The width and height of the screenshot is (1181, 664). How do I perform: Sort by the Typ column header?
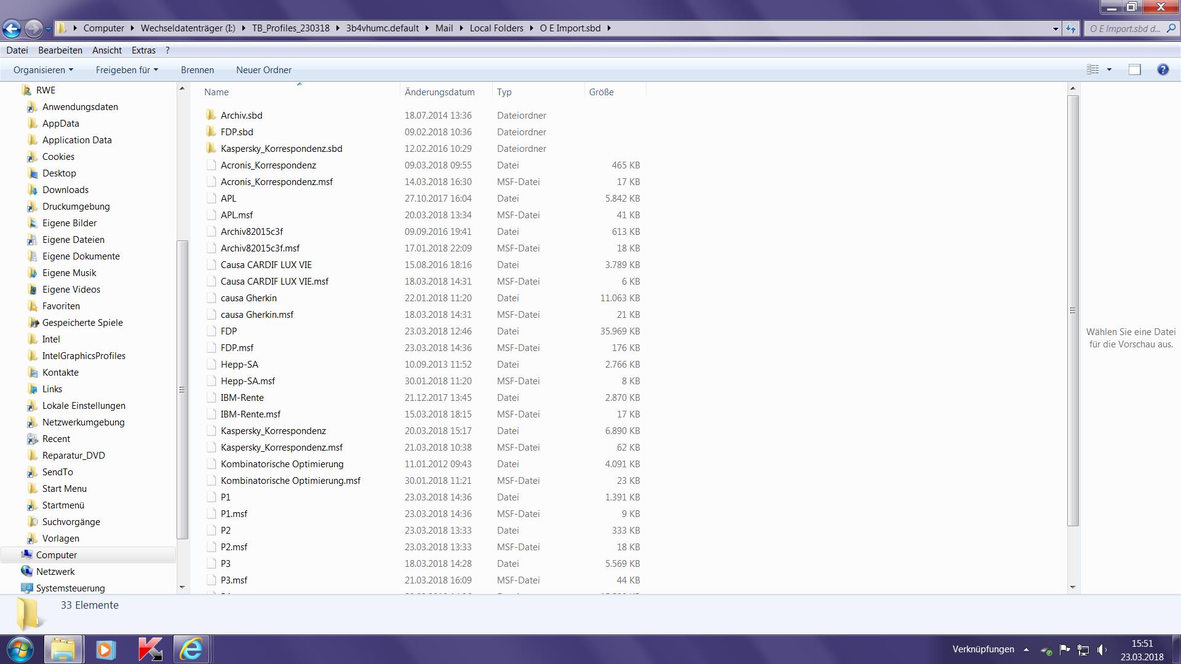[x=538, y=92]
